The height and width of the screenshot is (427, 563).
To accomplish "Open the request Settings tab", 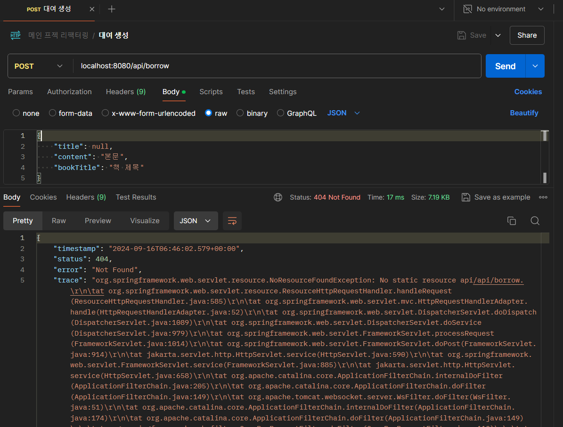I will click(283, 92).
